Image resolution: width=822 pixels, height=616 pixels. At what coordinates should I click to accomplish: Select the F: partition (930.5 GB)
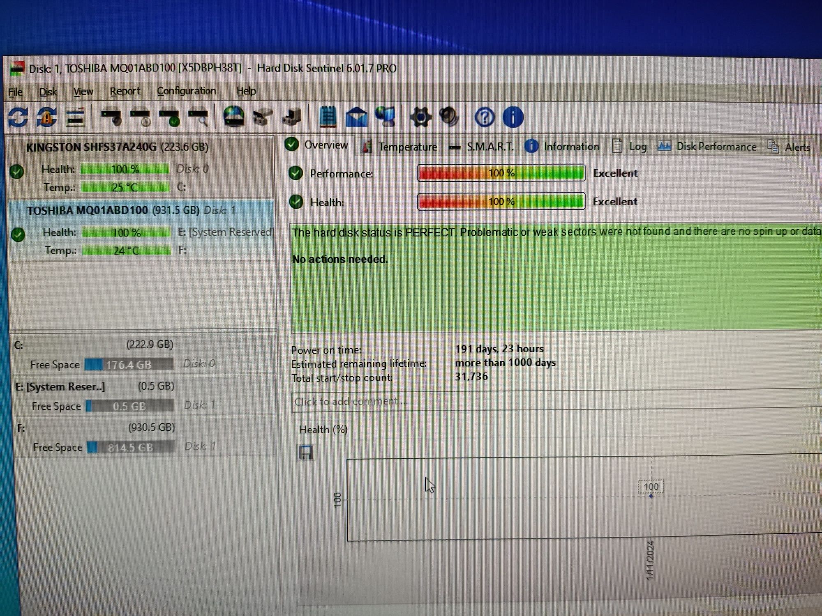(145, 437)
